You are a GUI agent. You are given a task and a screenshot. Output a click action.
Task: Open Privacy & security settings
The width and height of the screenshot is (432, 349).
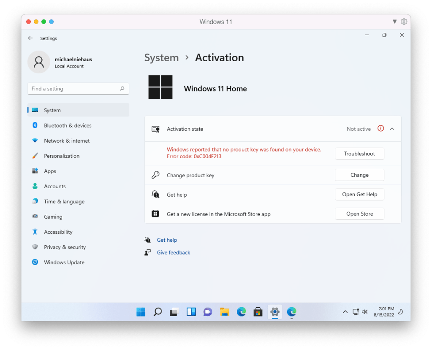pyautogui.click(x=65, y=247)
